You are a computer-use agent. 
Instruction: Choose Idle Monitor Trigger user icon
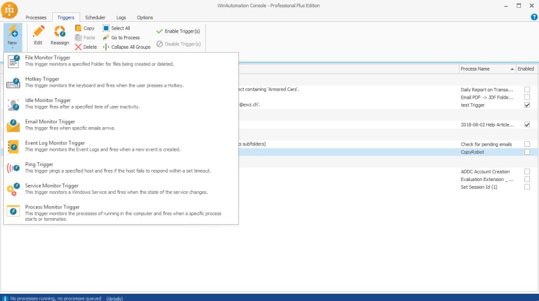pos(13,104)
